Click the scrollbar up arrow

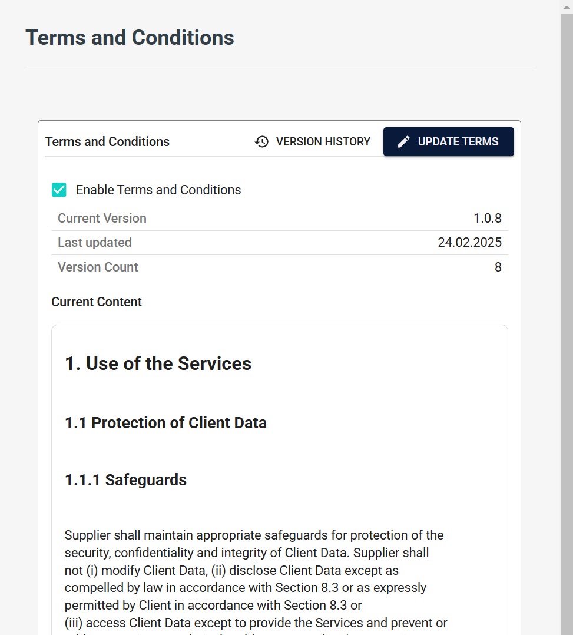(x=567, y=7)
